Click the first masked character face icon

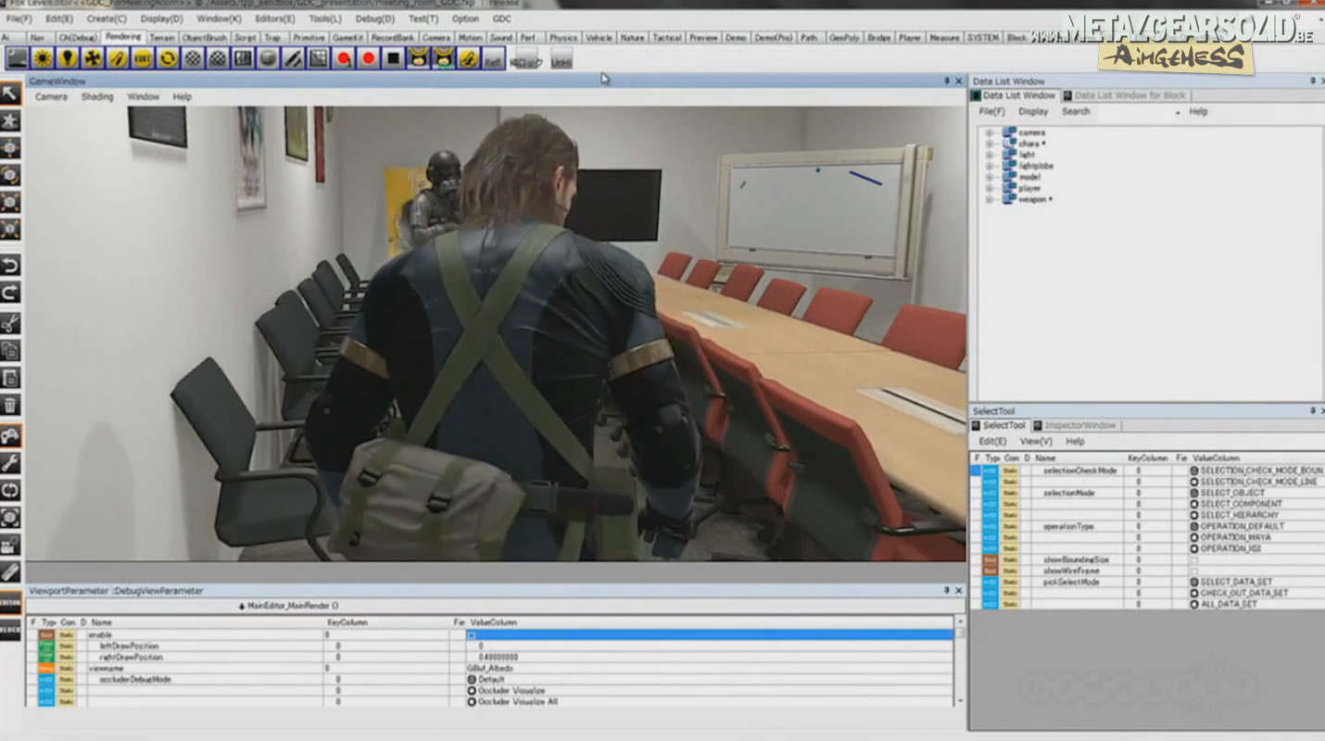click(x=418, y=58)
